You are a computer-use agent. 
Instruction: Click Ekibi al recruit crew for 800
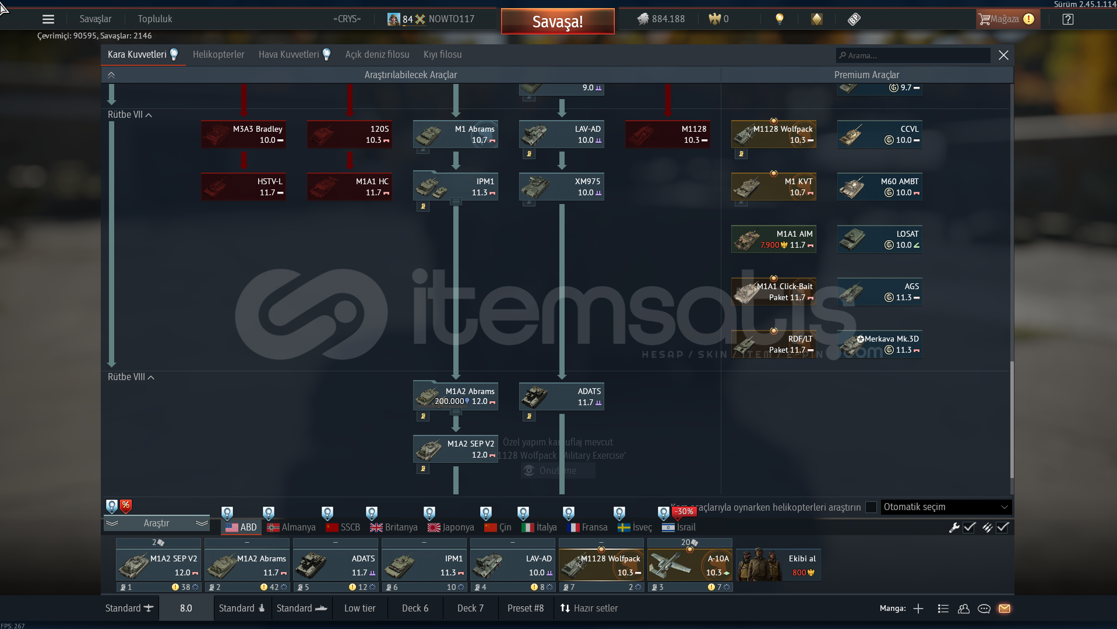pos(778,565)
